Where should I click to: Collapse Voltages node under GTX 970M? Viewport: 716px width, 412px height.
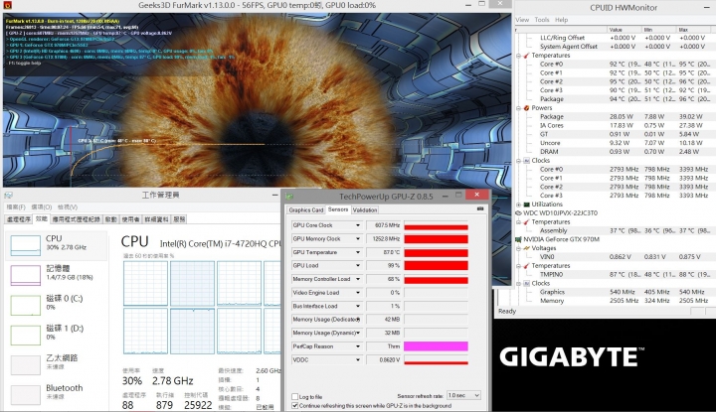click(519, 248)
